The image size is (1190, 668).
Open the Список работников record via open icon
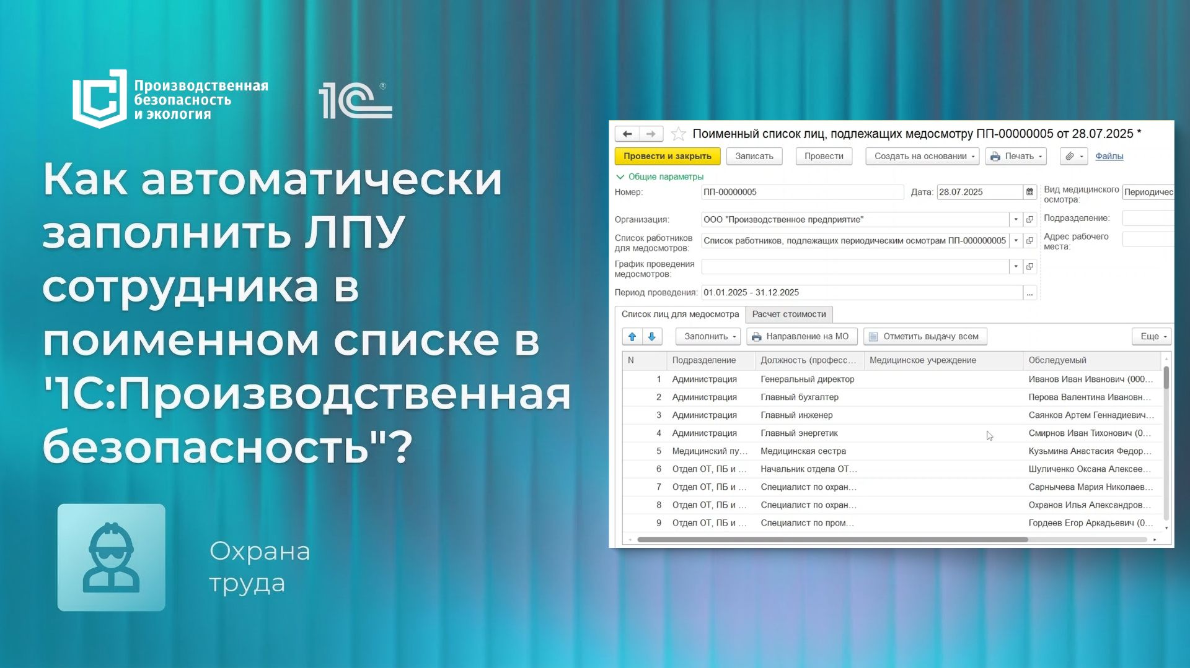pos(1029,240)
